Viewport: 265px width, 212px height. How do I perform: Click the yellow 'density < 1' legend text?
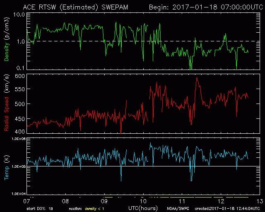94,209
